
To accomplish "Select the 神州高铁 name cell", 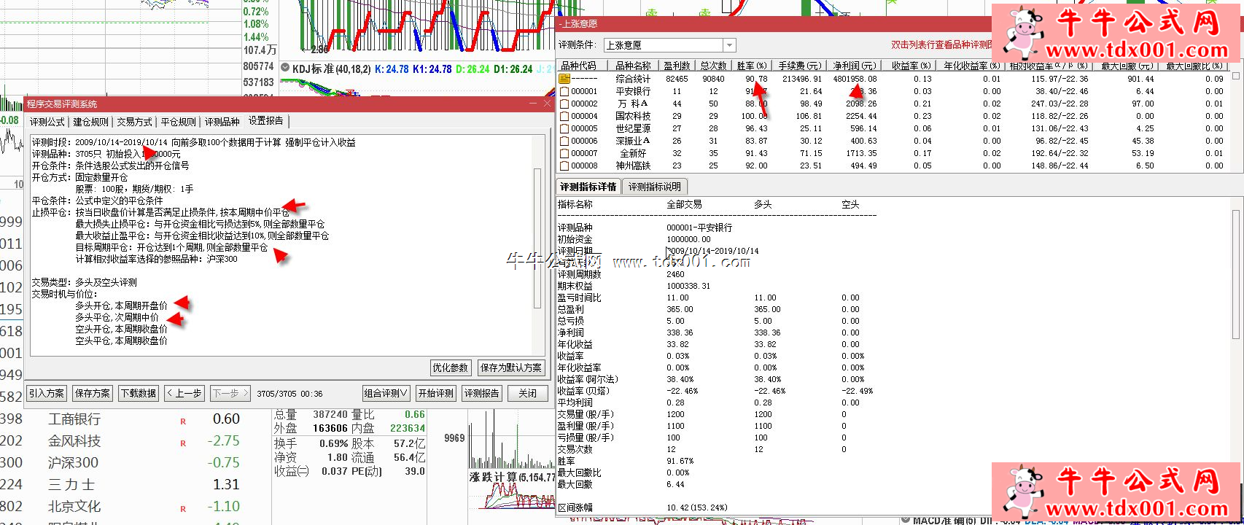I will click(633, 166).
